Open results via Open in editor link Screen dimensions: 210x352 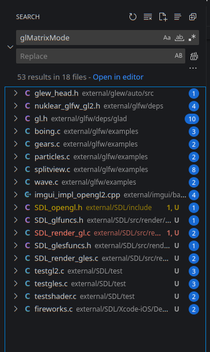click(x=118, y=77)
